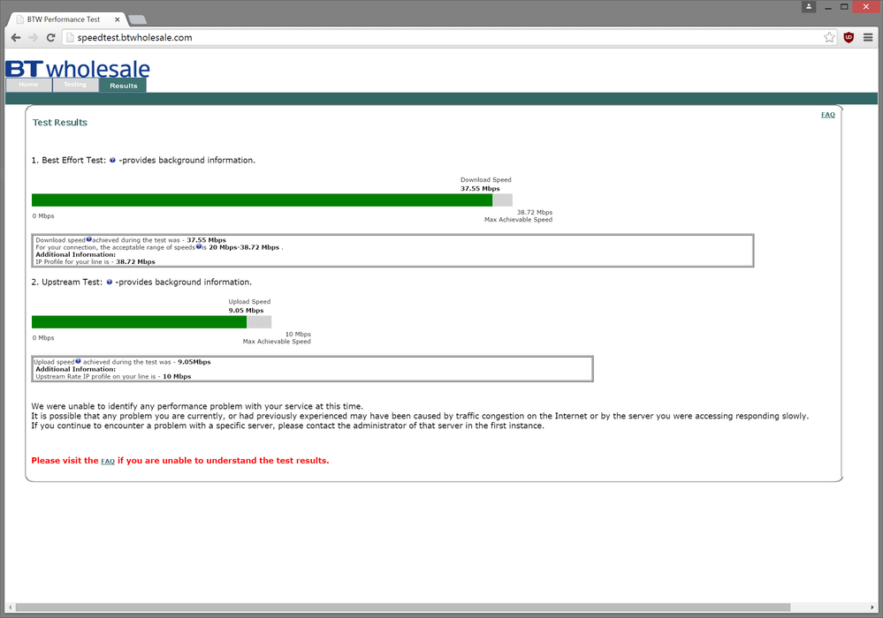
Task: Open the uBlock Origin extension icon
Action: (x=849, y=38)
